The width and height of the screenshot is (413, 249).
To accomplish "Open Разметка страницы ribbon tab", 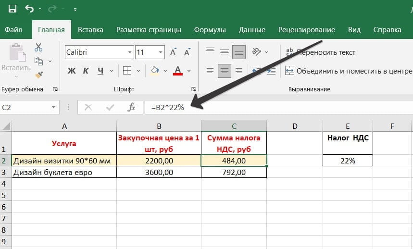I will point(149,30).
